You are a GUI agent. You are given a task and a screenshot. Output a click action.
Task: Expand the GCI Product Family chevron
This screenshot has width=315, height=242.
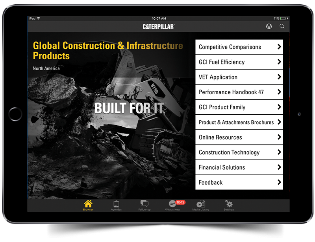point(280,107)
